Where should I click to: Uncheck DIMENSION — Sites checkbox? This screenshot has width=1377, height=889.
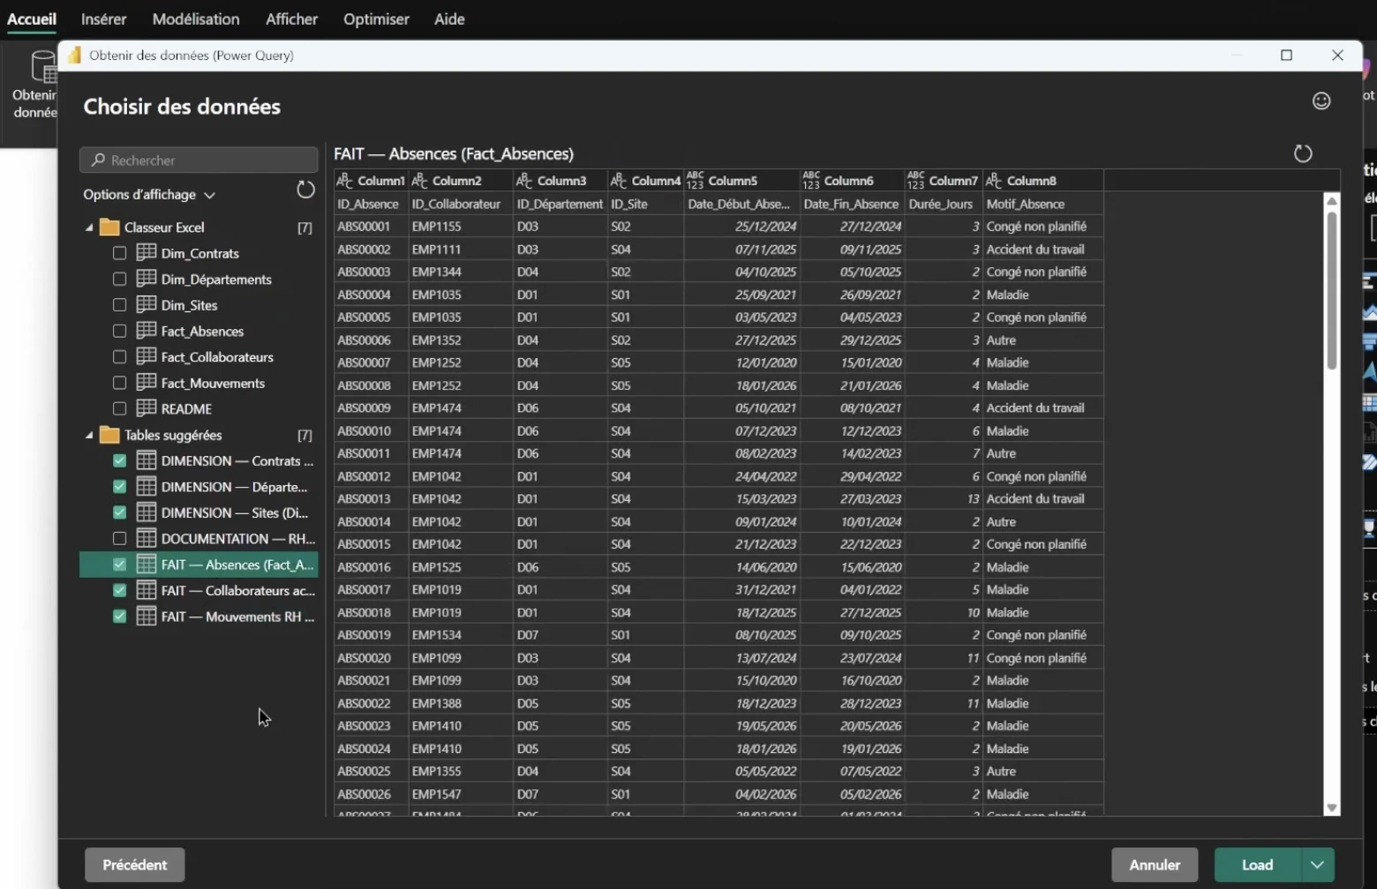(x=120, y=512)
